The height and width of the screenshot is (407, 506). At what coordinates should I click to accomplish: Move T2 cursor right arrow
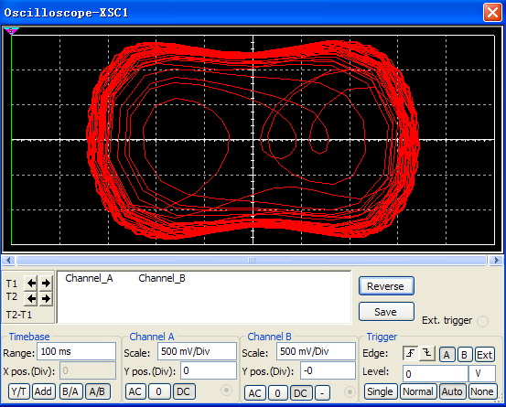46,299
